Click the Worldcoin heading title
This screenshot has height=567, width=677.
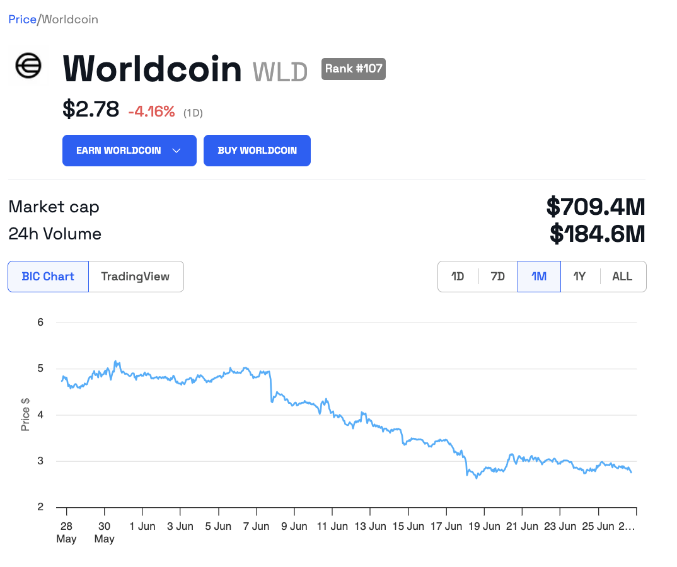(153, 69)
